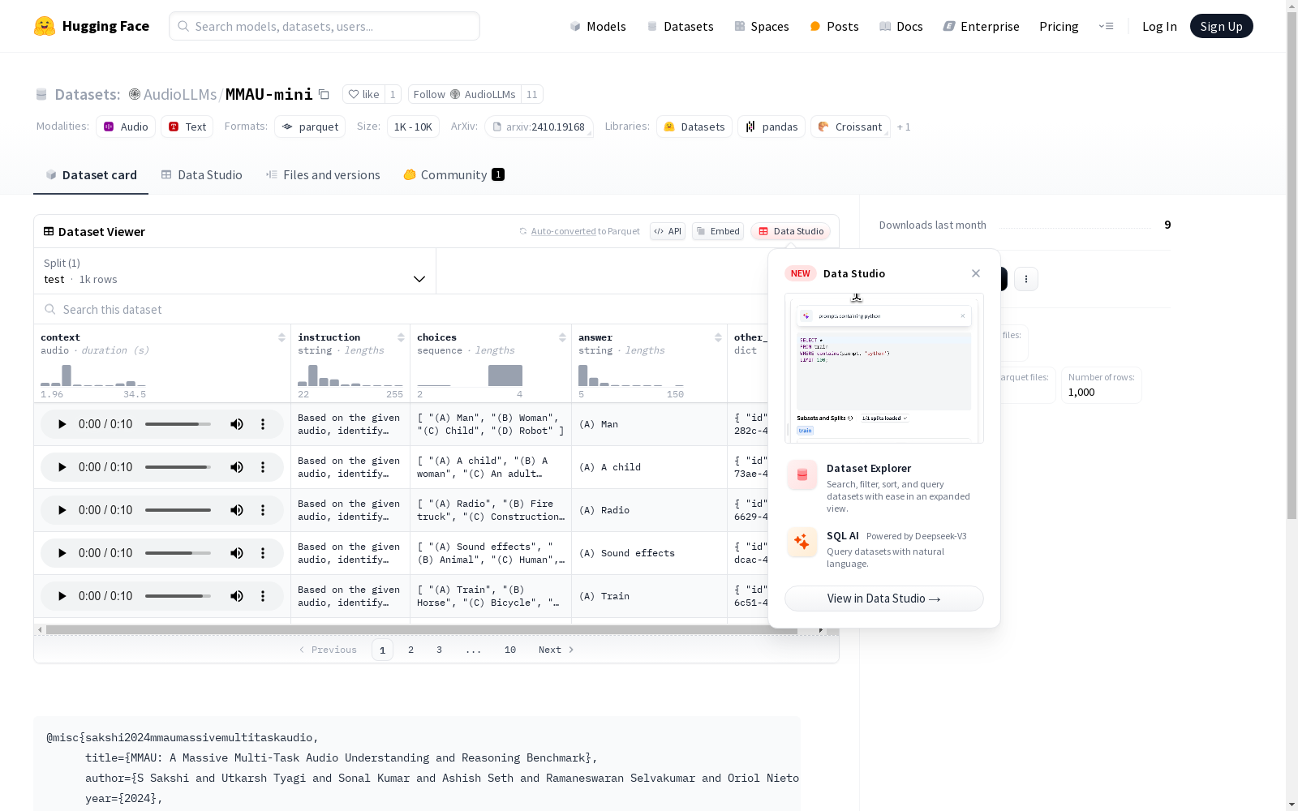Image resolution: width=1298 pixels, height=811 pixels.
Task: Switch to the Data Studio tab
Action: point(202,174)
